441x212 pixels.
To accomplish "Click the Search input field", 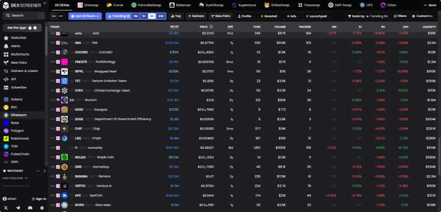I will (x=24, y=15).
